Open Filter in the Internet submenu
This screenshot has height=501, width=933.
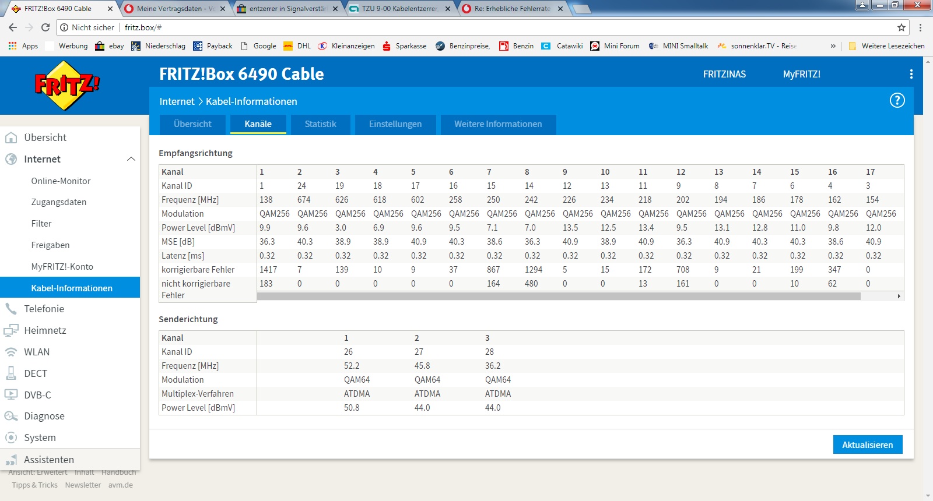[x=41, y=224]
